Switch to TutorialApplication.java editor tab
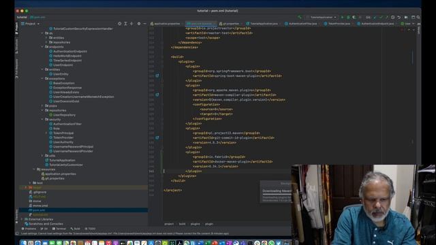This screenshot has width=436, height=245. [x=263, y=24]
